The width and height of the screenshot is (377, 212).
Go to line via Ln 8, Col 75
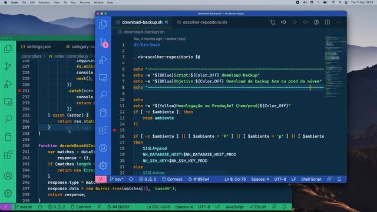click(x=235, y=179)
